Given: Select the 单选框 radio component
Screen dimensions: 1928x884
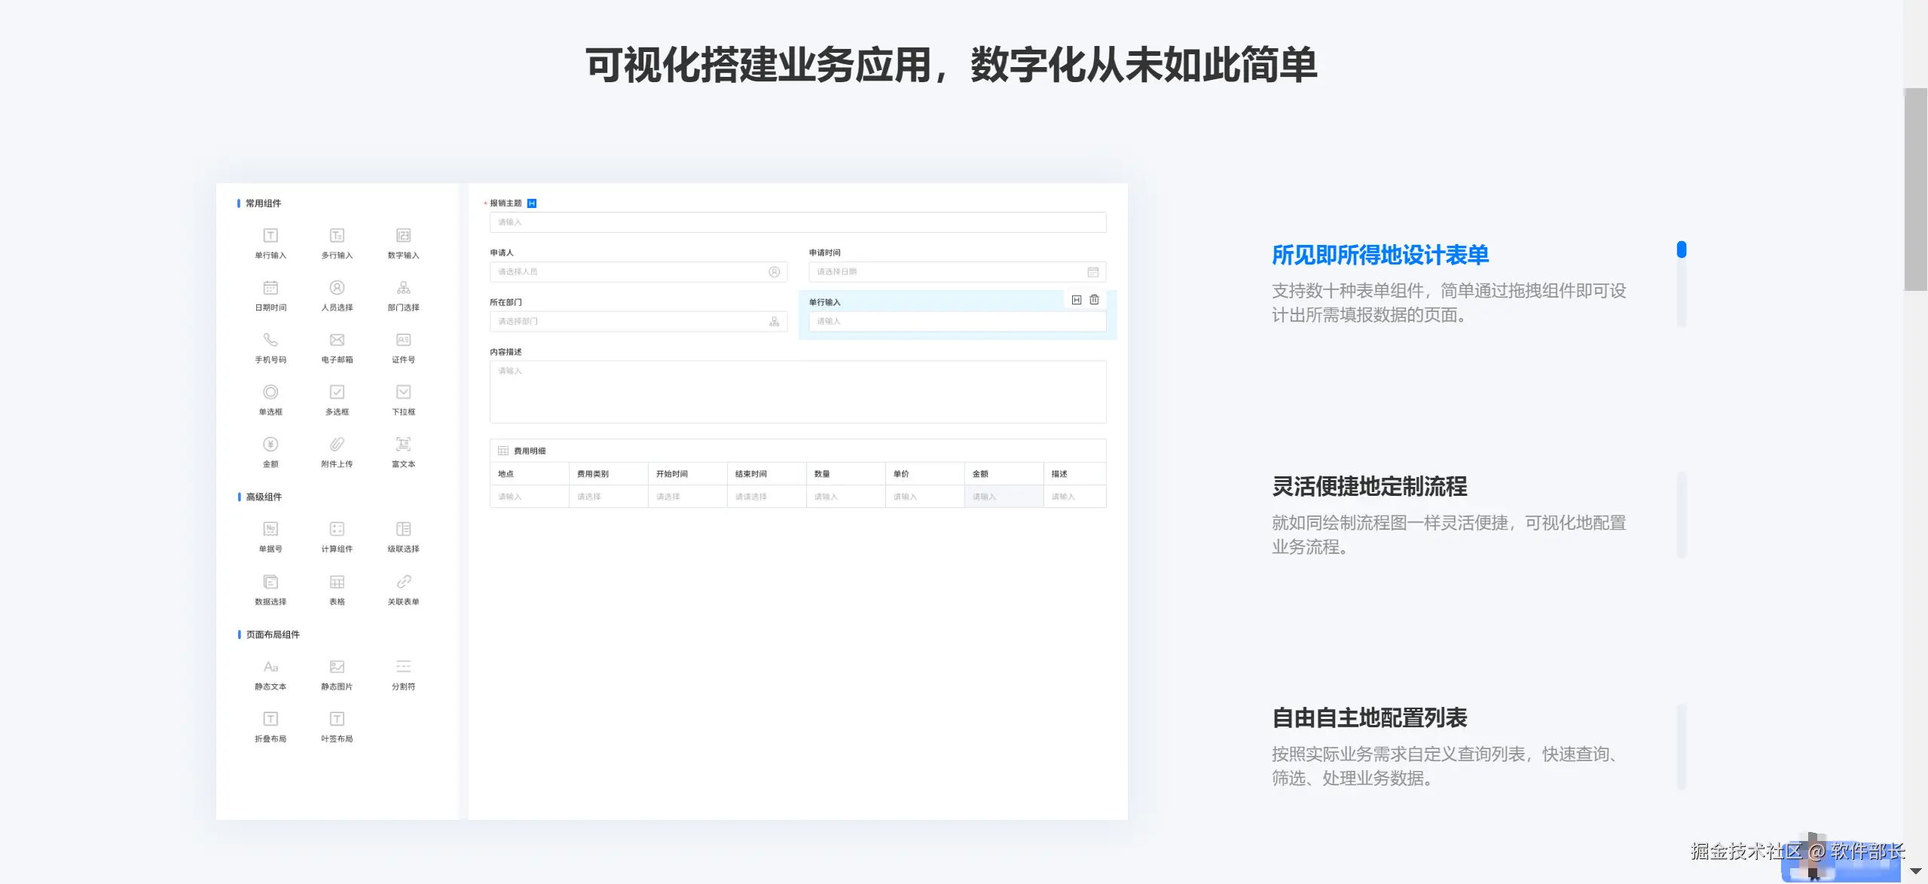Looking at the screenshot, I should [x=270, y=393].
